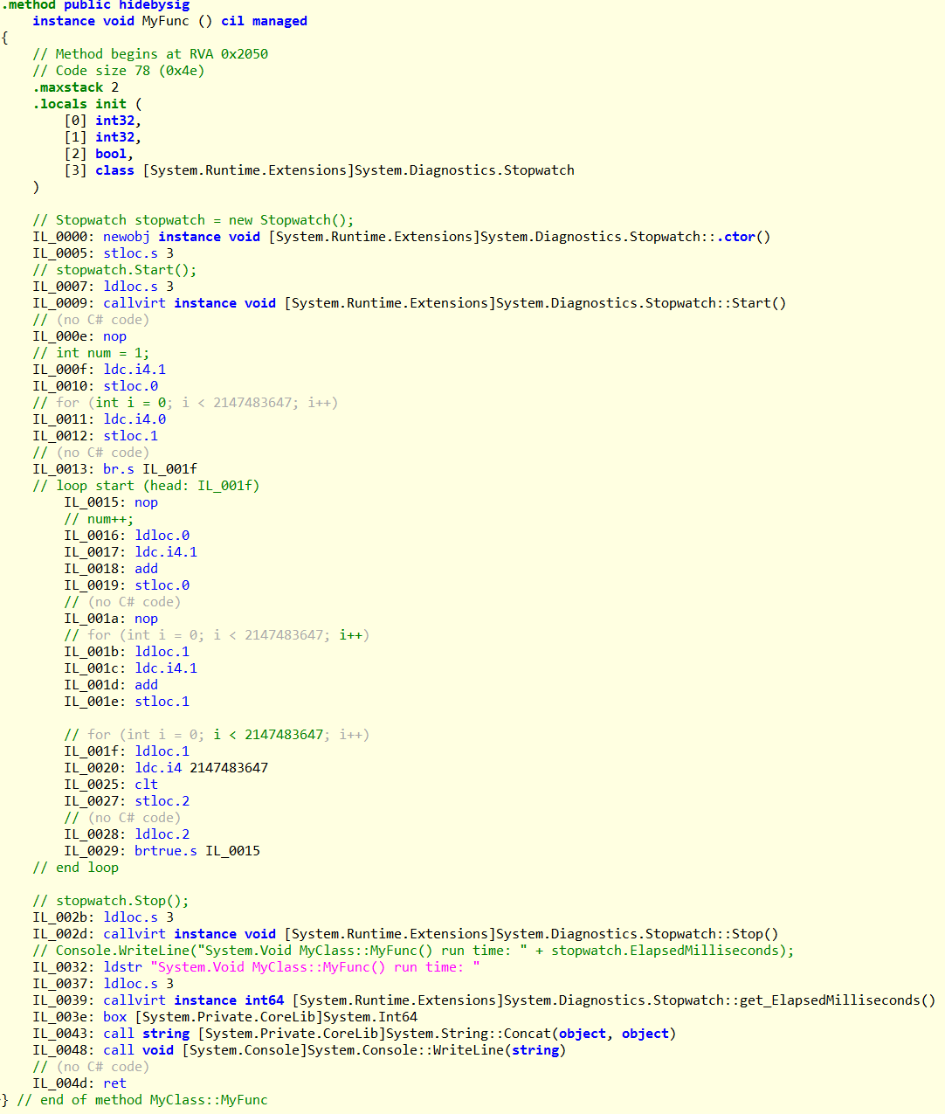Select the 'IL_0039: callvirt' get_ElapsedMilliseconds line
Image resolution: width=945 pixels, height=1114 pixels.
pyautogui.click(x=484, y=1000)
